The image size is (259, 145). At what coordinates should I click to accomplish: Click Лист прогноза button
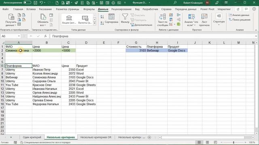pyautogui.click(x=204, y=20)
